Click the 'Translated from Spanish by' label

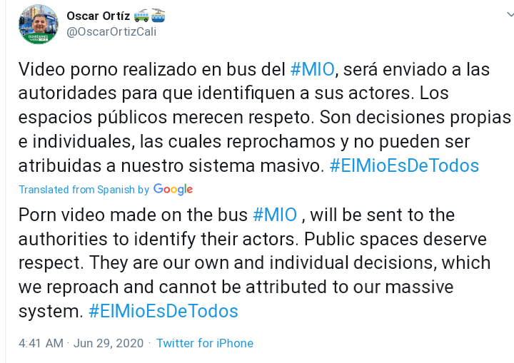[x=84, y=190]
